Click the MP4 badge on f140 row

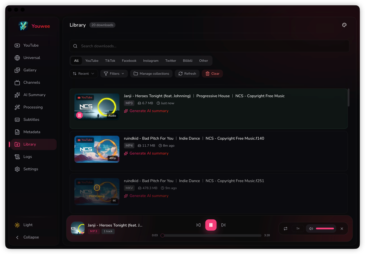point(129,146)
